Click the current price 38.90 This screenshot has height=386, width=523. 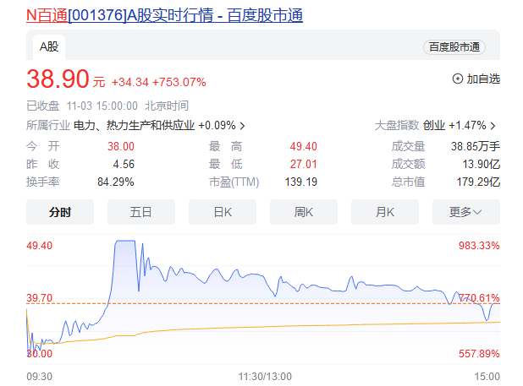point(58,79)
